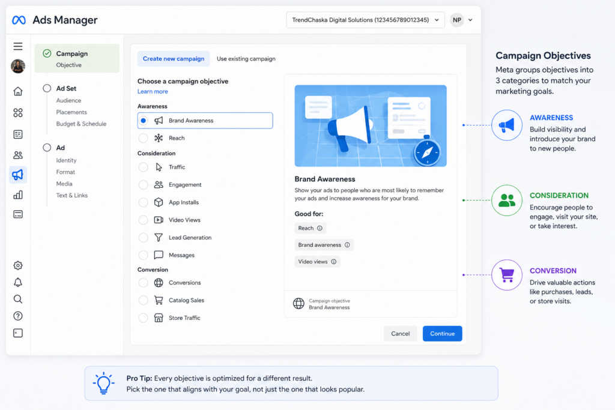This screenshot has height=410, width=615.
Task: Click the Awareness megaphone circle icon
Action: click(x=507, y=125)
